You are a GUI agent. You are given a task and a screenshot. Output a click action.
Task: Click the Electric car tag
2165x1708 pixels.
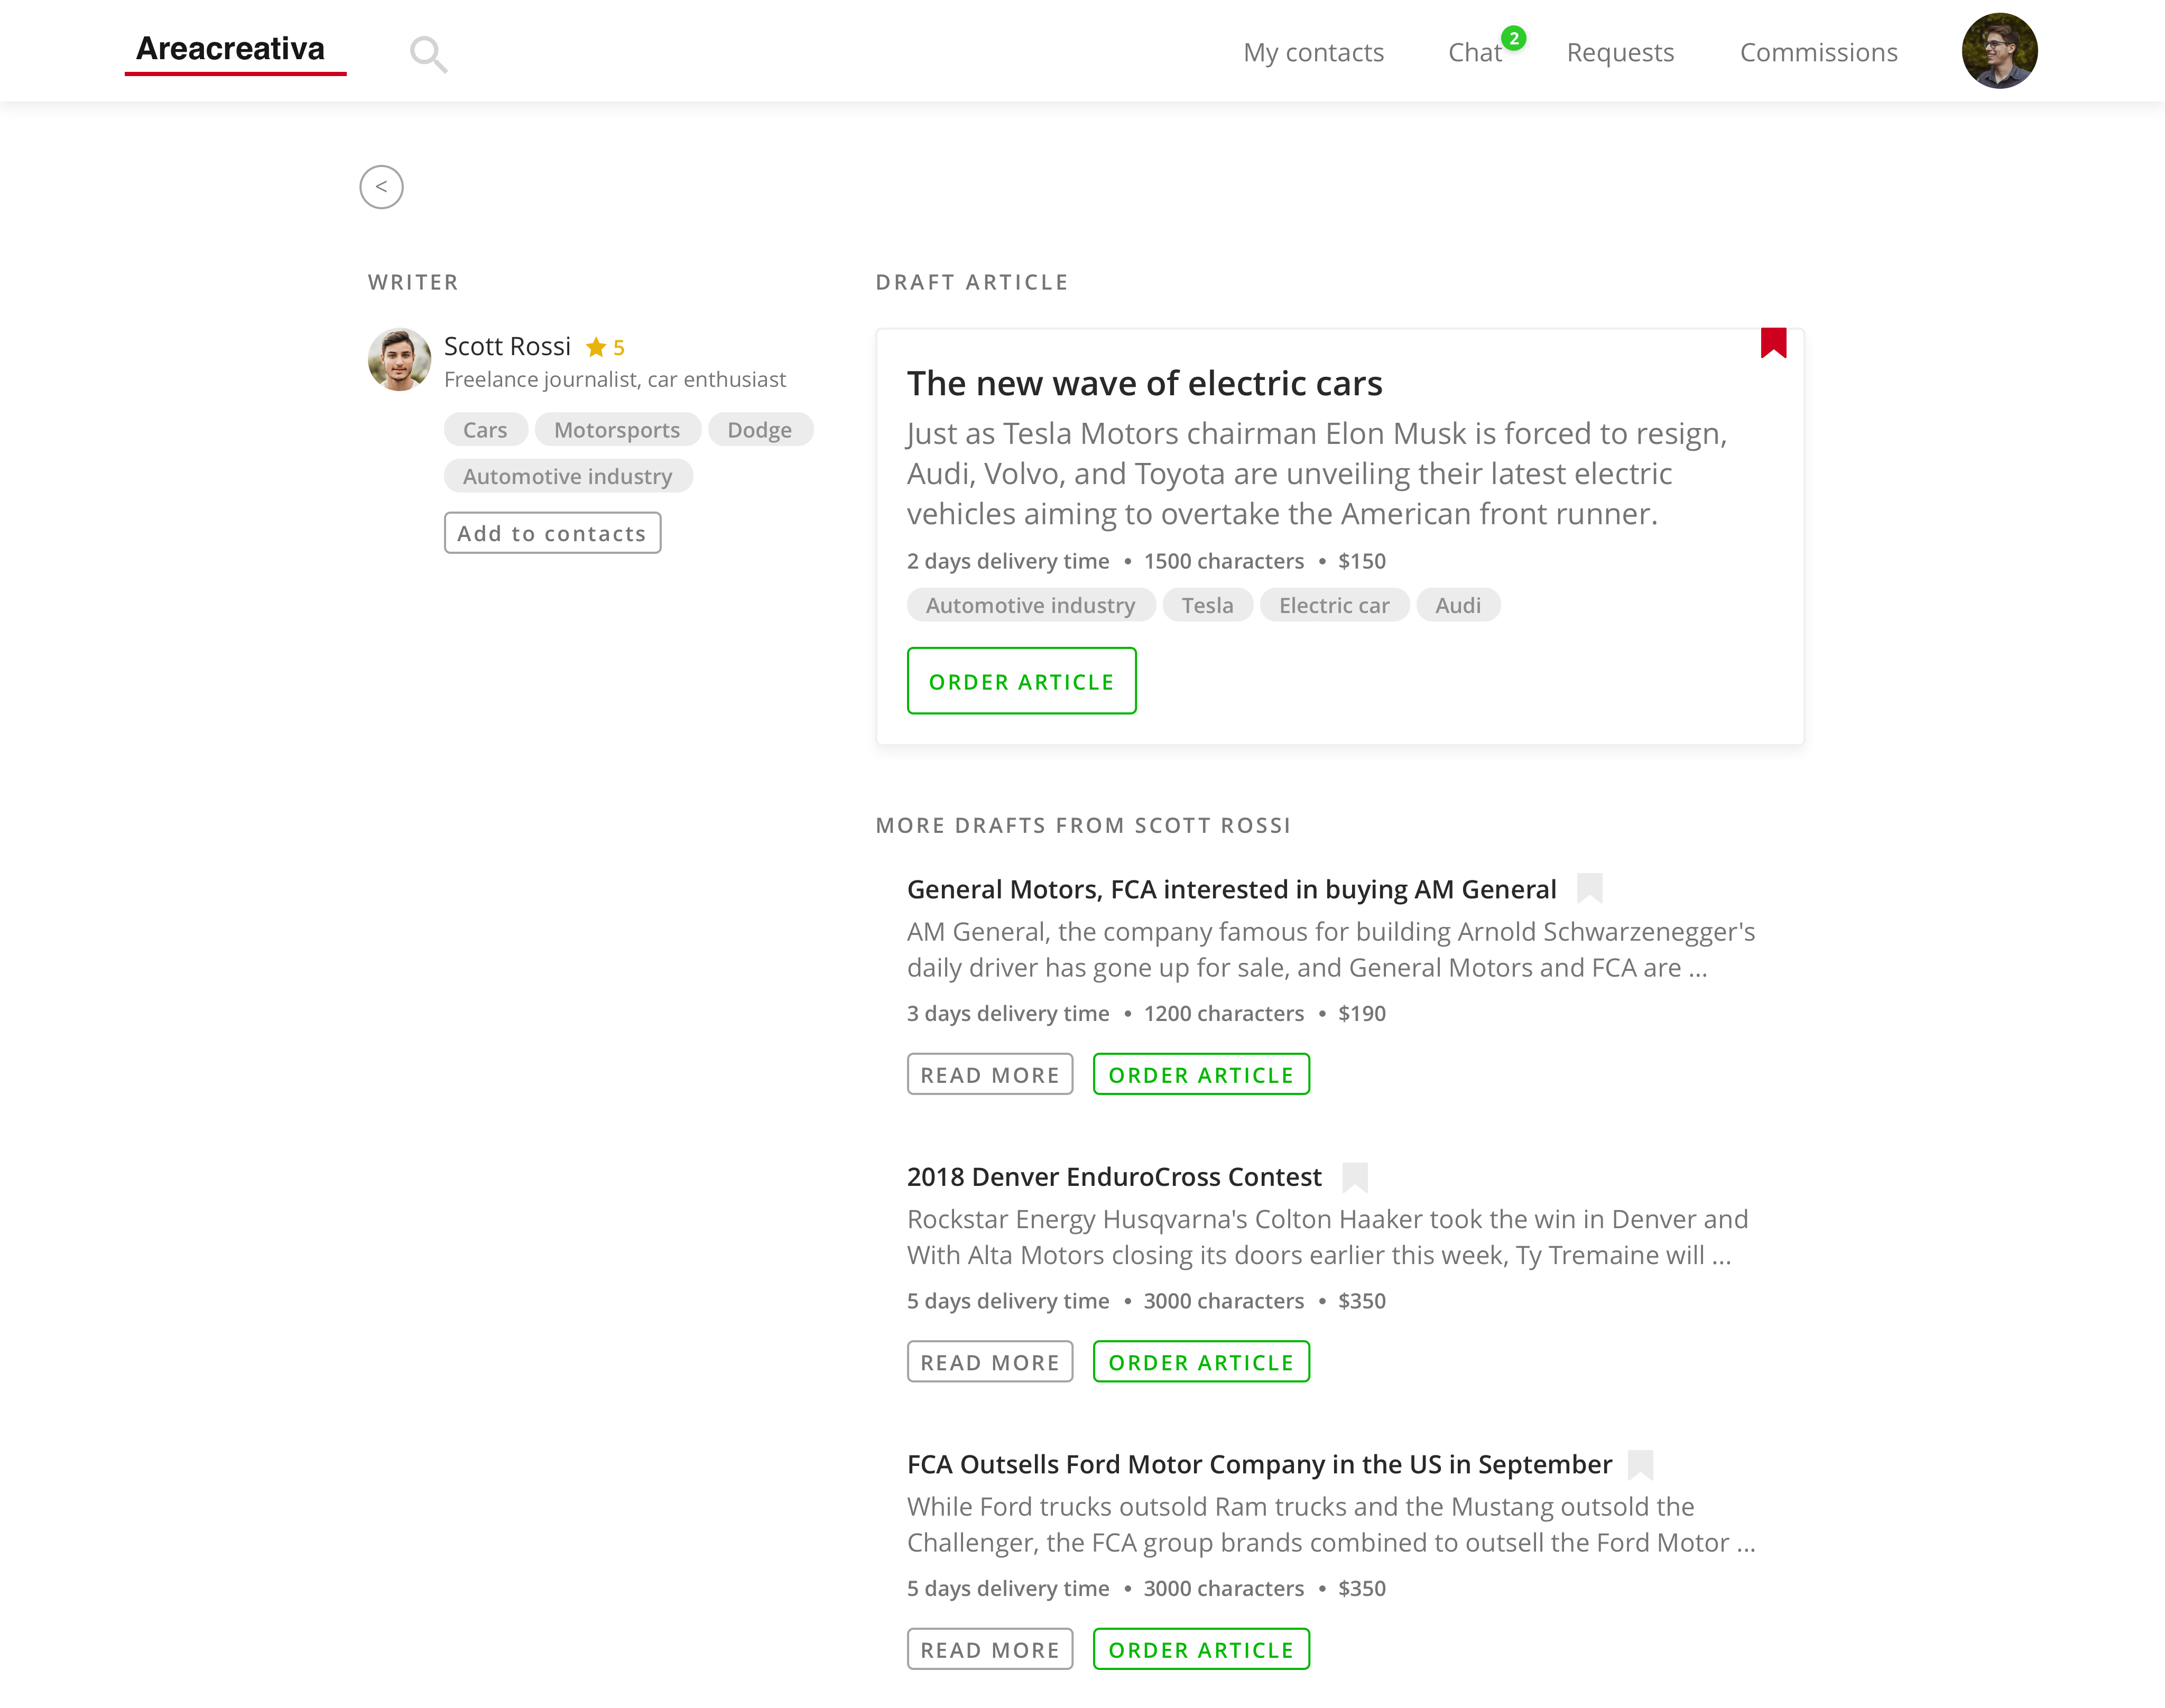[x=1334, y=605]
